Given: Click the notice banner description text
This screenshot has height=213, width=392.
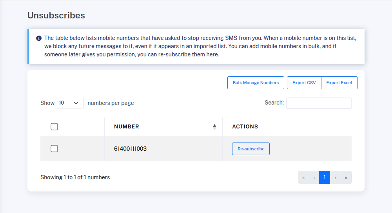Looking at the screenshot, I should pos(200,46).
